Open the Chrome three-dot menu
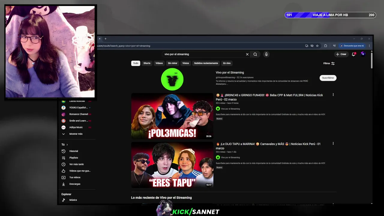Screen dimensions: 384x216 point(369,46)
